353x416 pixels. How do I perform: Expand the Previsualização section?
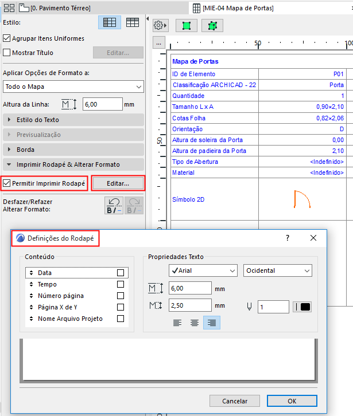(x=73, y=135)
